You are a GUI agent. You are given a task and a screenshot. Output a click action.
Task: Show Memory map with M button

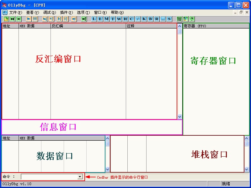coord(106,19)
